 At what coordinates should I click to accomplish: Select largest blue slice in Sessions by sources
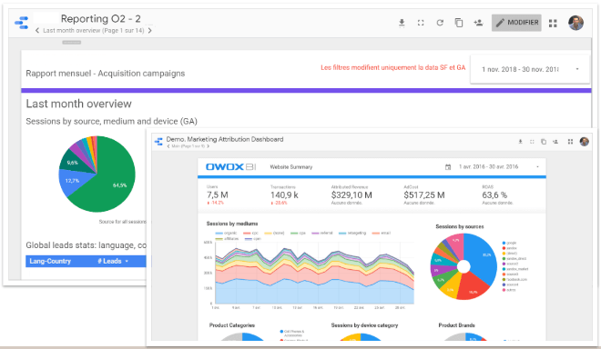coord(484,257)
